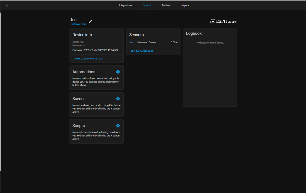
Task: Click the Scripts card heading
Action: tap(79, 126)
